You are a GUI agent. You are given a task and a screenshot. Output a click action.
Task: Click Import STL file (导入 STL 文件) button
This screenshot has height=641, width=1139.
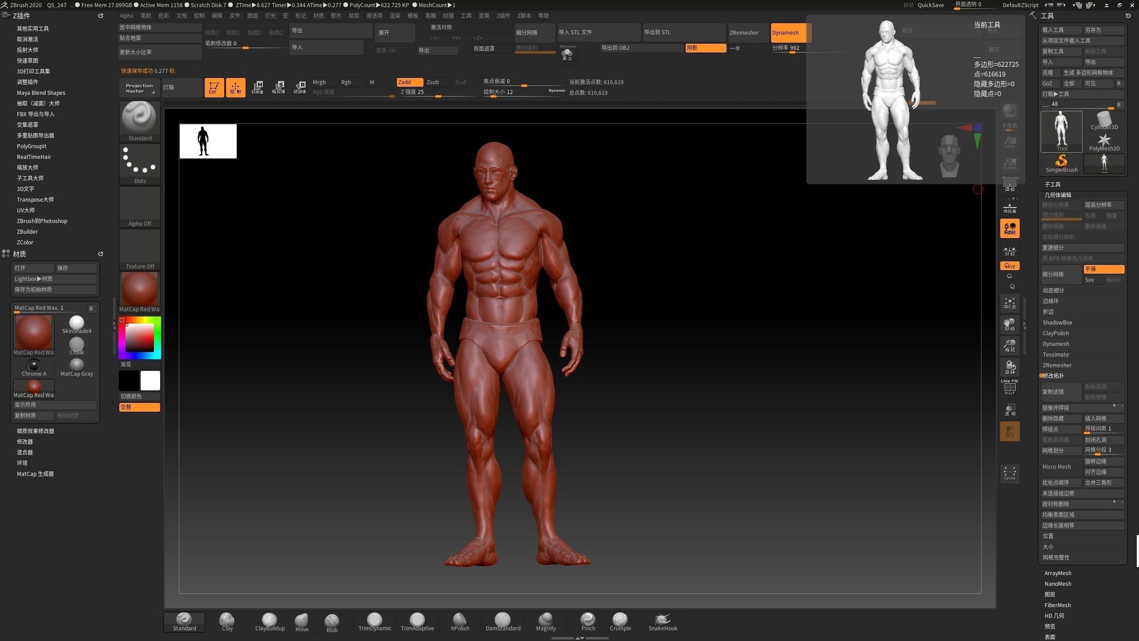coord(599,32)
